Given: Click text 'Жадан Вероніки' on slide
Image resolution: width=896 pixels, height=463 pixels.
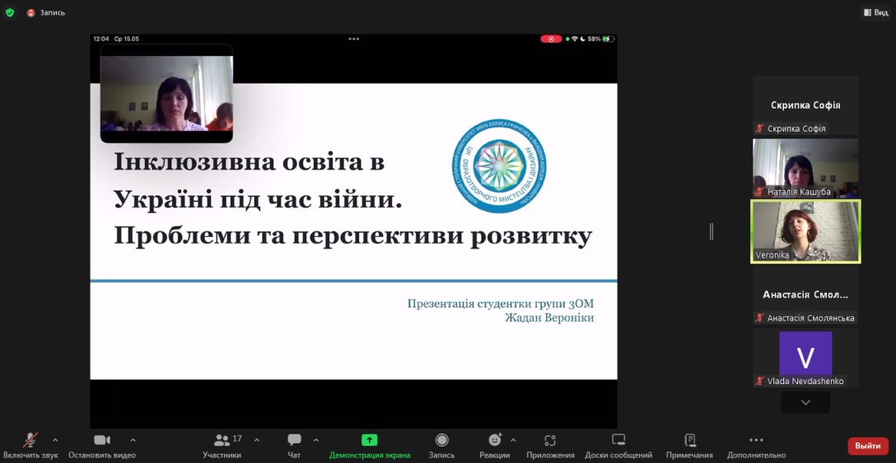Looking at the screenshot, I should click(x=549, y=318).
